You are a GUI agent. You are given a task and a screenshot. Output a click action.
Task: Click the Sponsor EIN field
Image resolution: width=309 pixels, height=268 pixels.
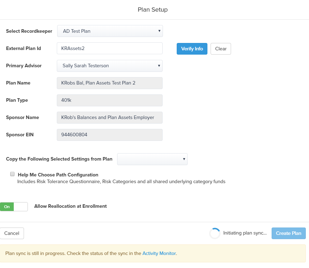click(110, 135)
